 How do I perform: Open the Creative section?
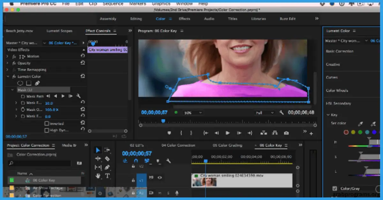(x=333, y=64)
